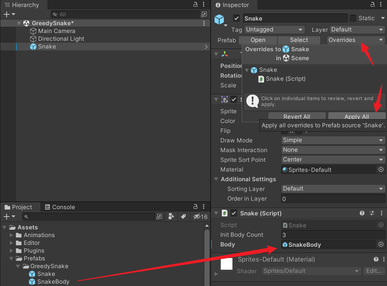The image size is (387, 286).
Task: Expand the Editor folder
Action: coord(11,243)
